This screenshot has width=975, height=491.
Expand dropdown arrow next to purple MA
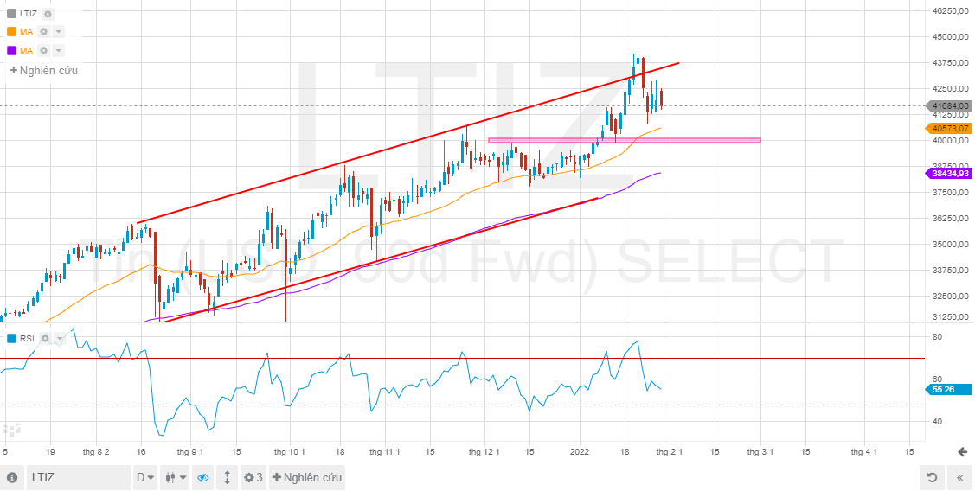58,51
